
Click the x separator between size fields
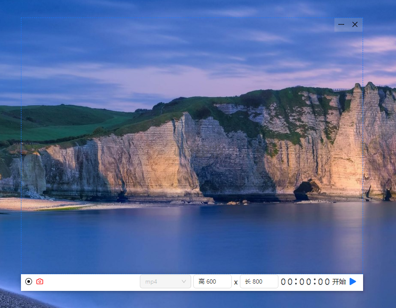pyautogui.click(x=236, y=282)
